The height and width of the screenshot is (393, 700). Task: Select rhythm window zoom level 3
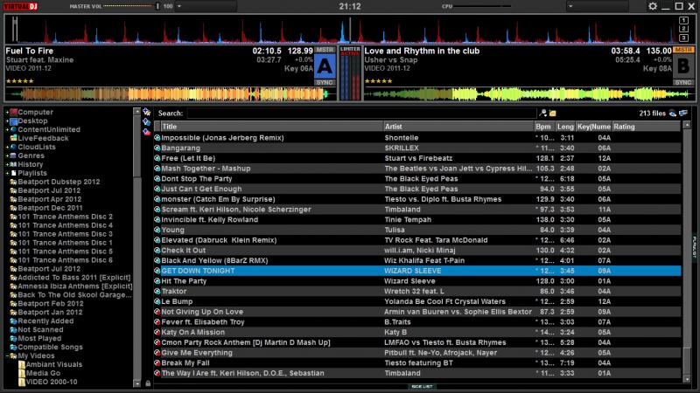point(683,38)
